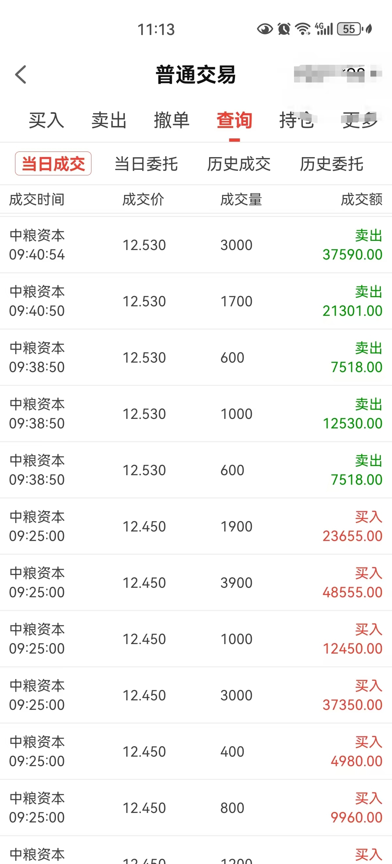Open the 持仓 tab
Screen dimensions: 392x864
tap(297, 120)
